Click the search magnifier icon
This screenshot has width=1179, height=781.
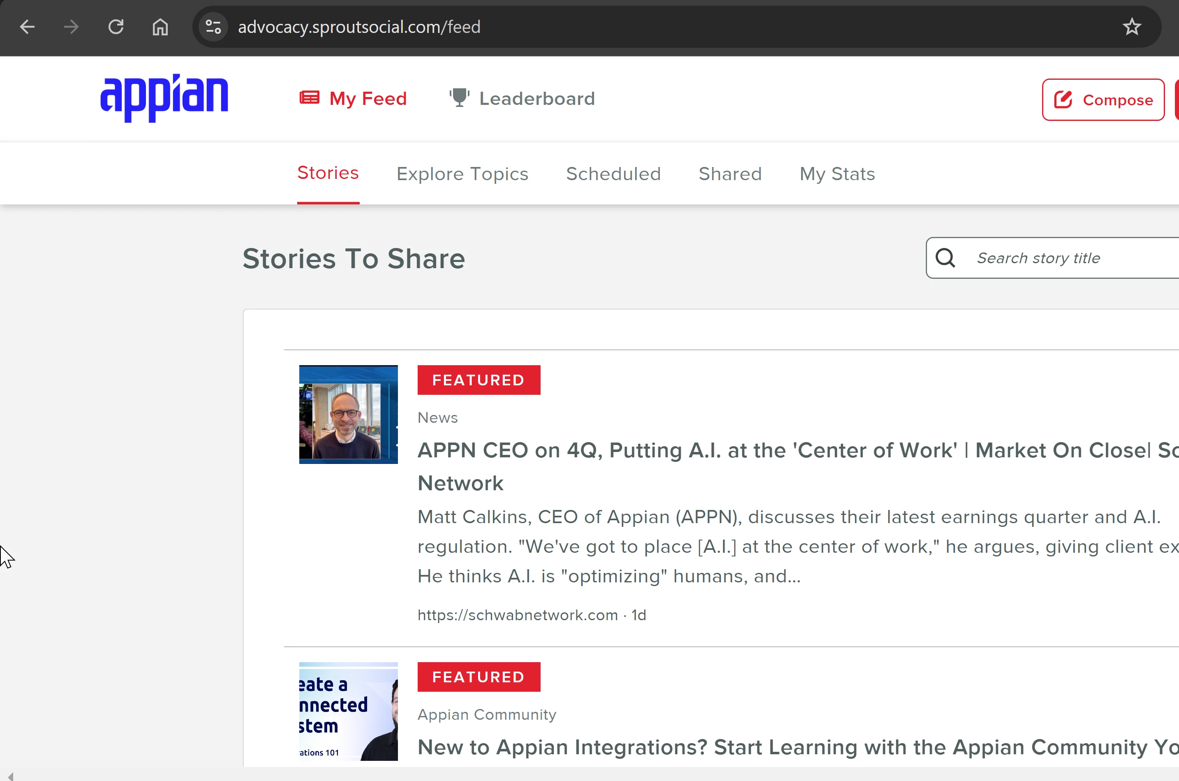pos(945,258)
